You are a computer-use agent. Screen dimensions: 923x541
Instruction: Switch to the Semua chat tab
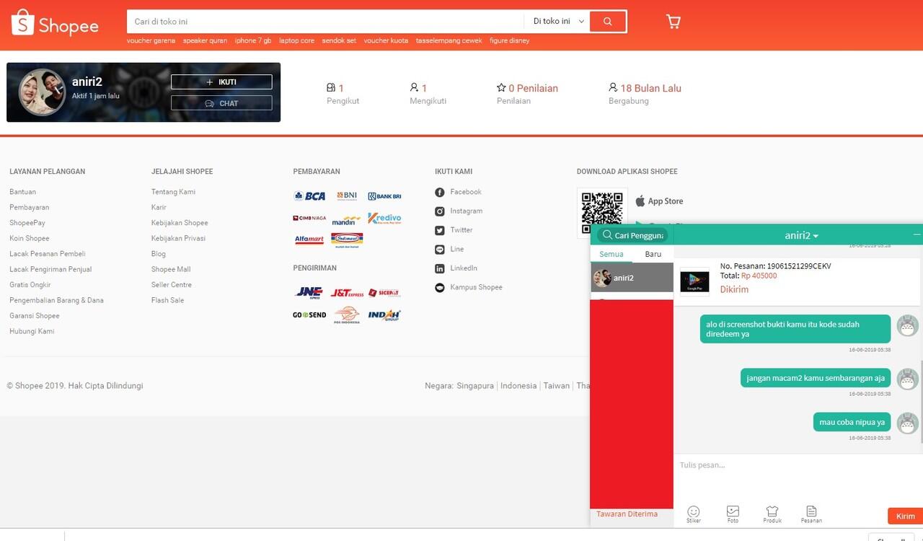(611, 254)
